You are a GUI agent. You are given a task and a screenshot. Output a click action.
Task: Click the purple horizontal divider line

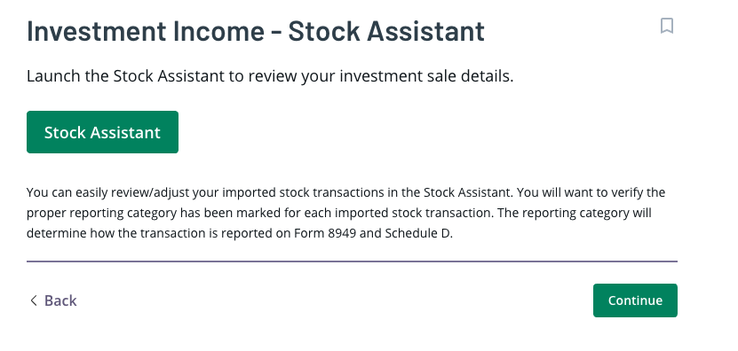[x=352, y=261]
